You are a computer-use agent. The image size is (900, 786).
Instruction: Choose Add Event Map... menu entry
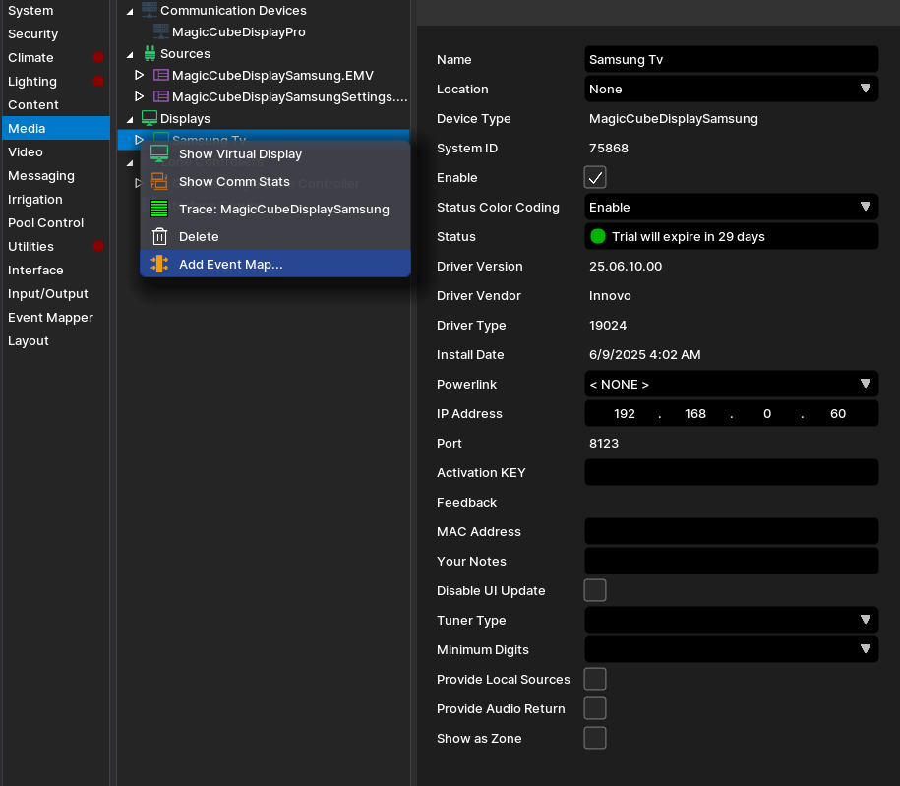coord(275,264)
